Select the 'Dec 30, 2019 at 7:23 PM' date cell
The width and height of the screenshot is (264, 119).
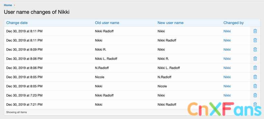(x=24, y=96)
